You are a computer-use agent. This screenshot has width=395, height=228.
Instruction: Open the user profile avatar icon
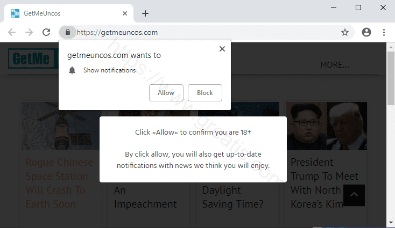click(366, 32)
